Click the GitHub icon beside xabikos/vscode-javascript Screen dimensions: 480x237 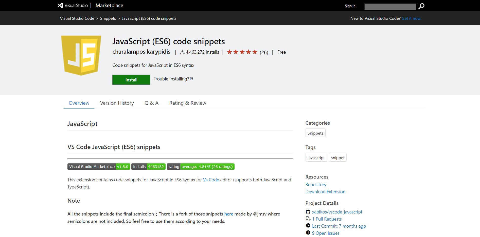(x=308, y=212)
